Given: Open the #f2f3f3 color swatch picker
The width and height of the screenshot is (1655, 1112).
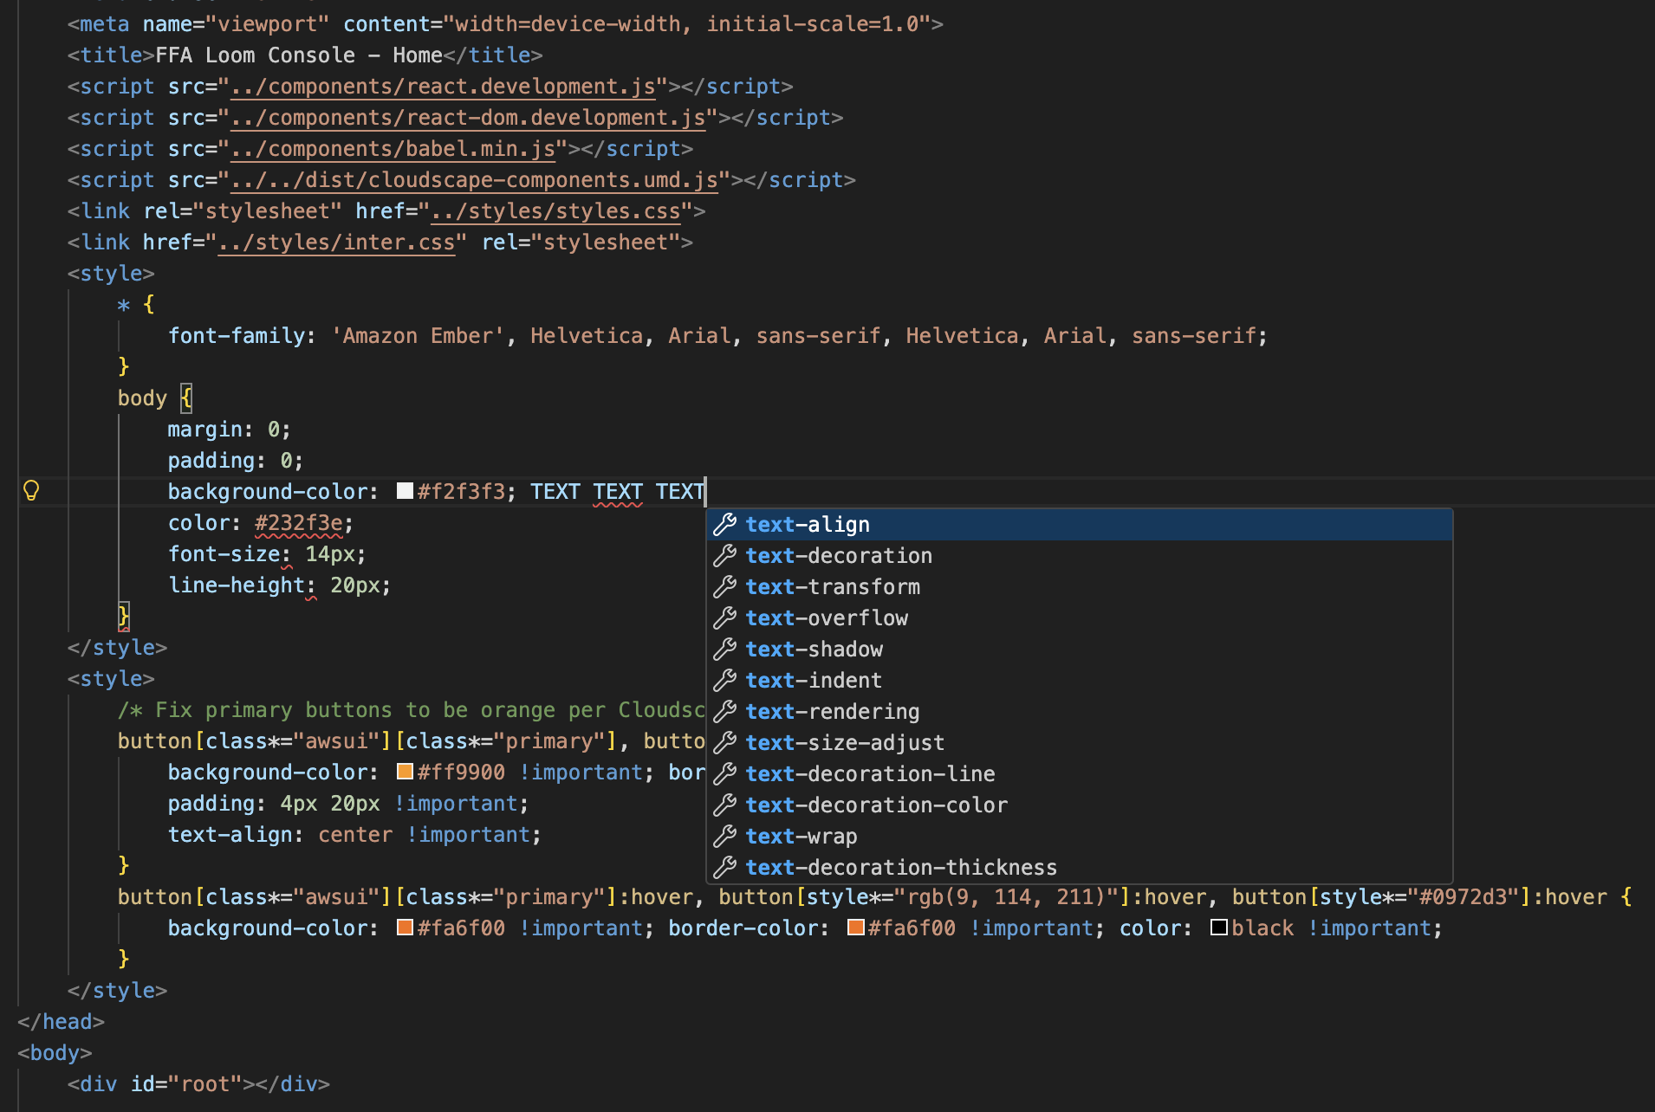Looking at the screenshot, I should point(405,491).
